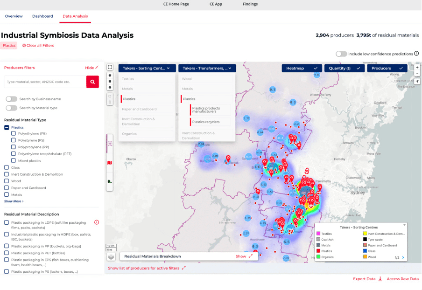Click Clear all Filters link
The height and width of the screenshot is (290, 422).
(38, 45)
